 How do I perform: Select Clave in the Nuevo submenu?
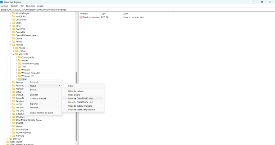pyautogui.click(x=83, y=86)
